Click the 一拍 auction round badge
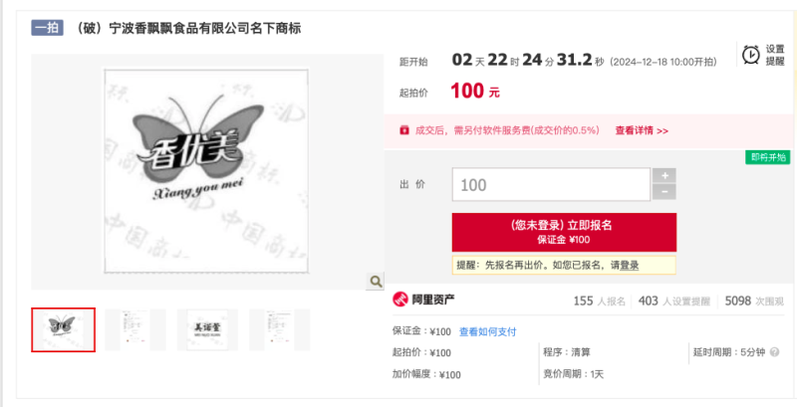The width and height of the screenshot is (797, 407). 47,28
